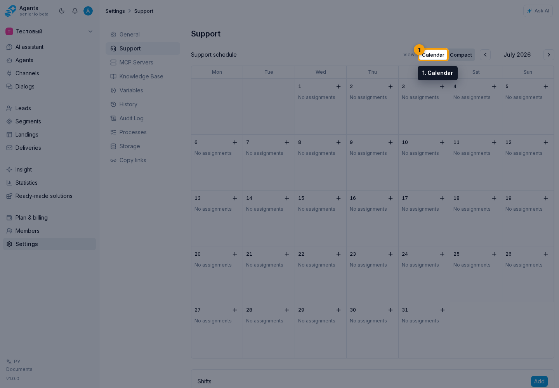The height and width of the screenshot is (388, 559).
Task: Open Variables settings
Action: click(143, 90)
